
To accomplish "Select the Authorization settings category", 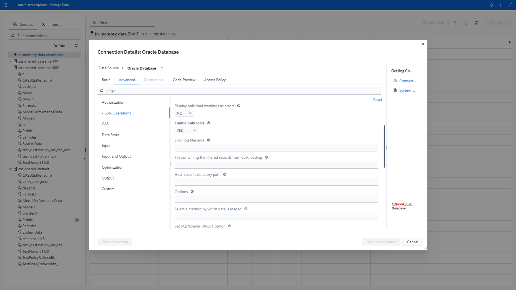I will (113, 102).
